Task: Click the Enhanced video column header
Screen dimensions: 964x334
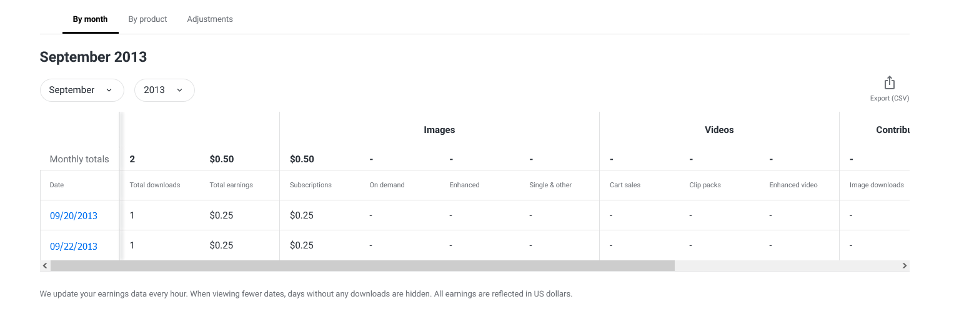Action: pyautogui.click(x=793, y=185)
